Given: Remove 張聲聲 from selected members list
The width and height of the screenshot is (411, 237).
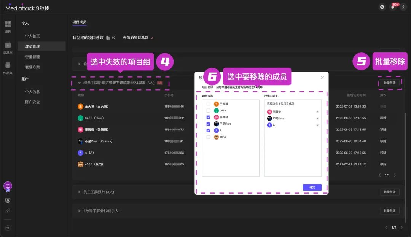Looking at the screenshot, I should [317, 112].
